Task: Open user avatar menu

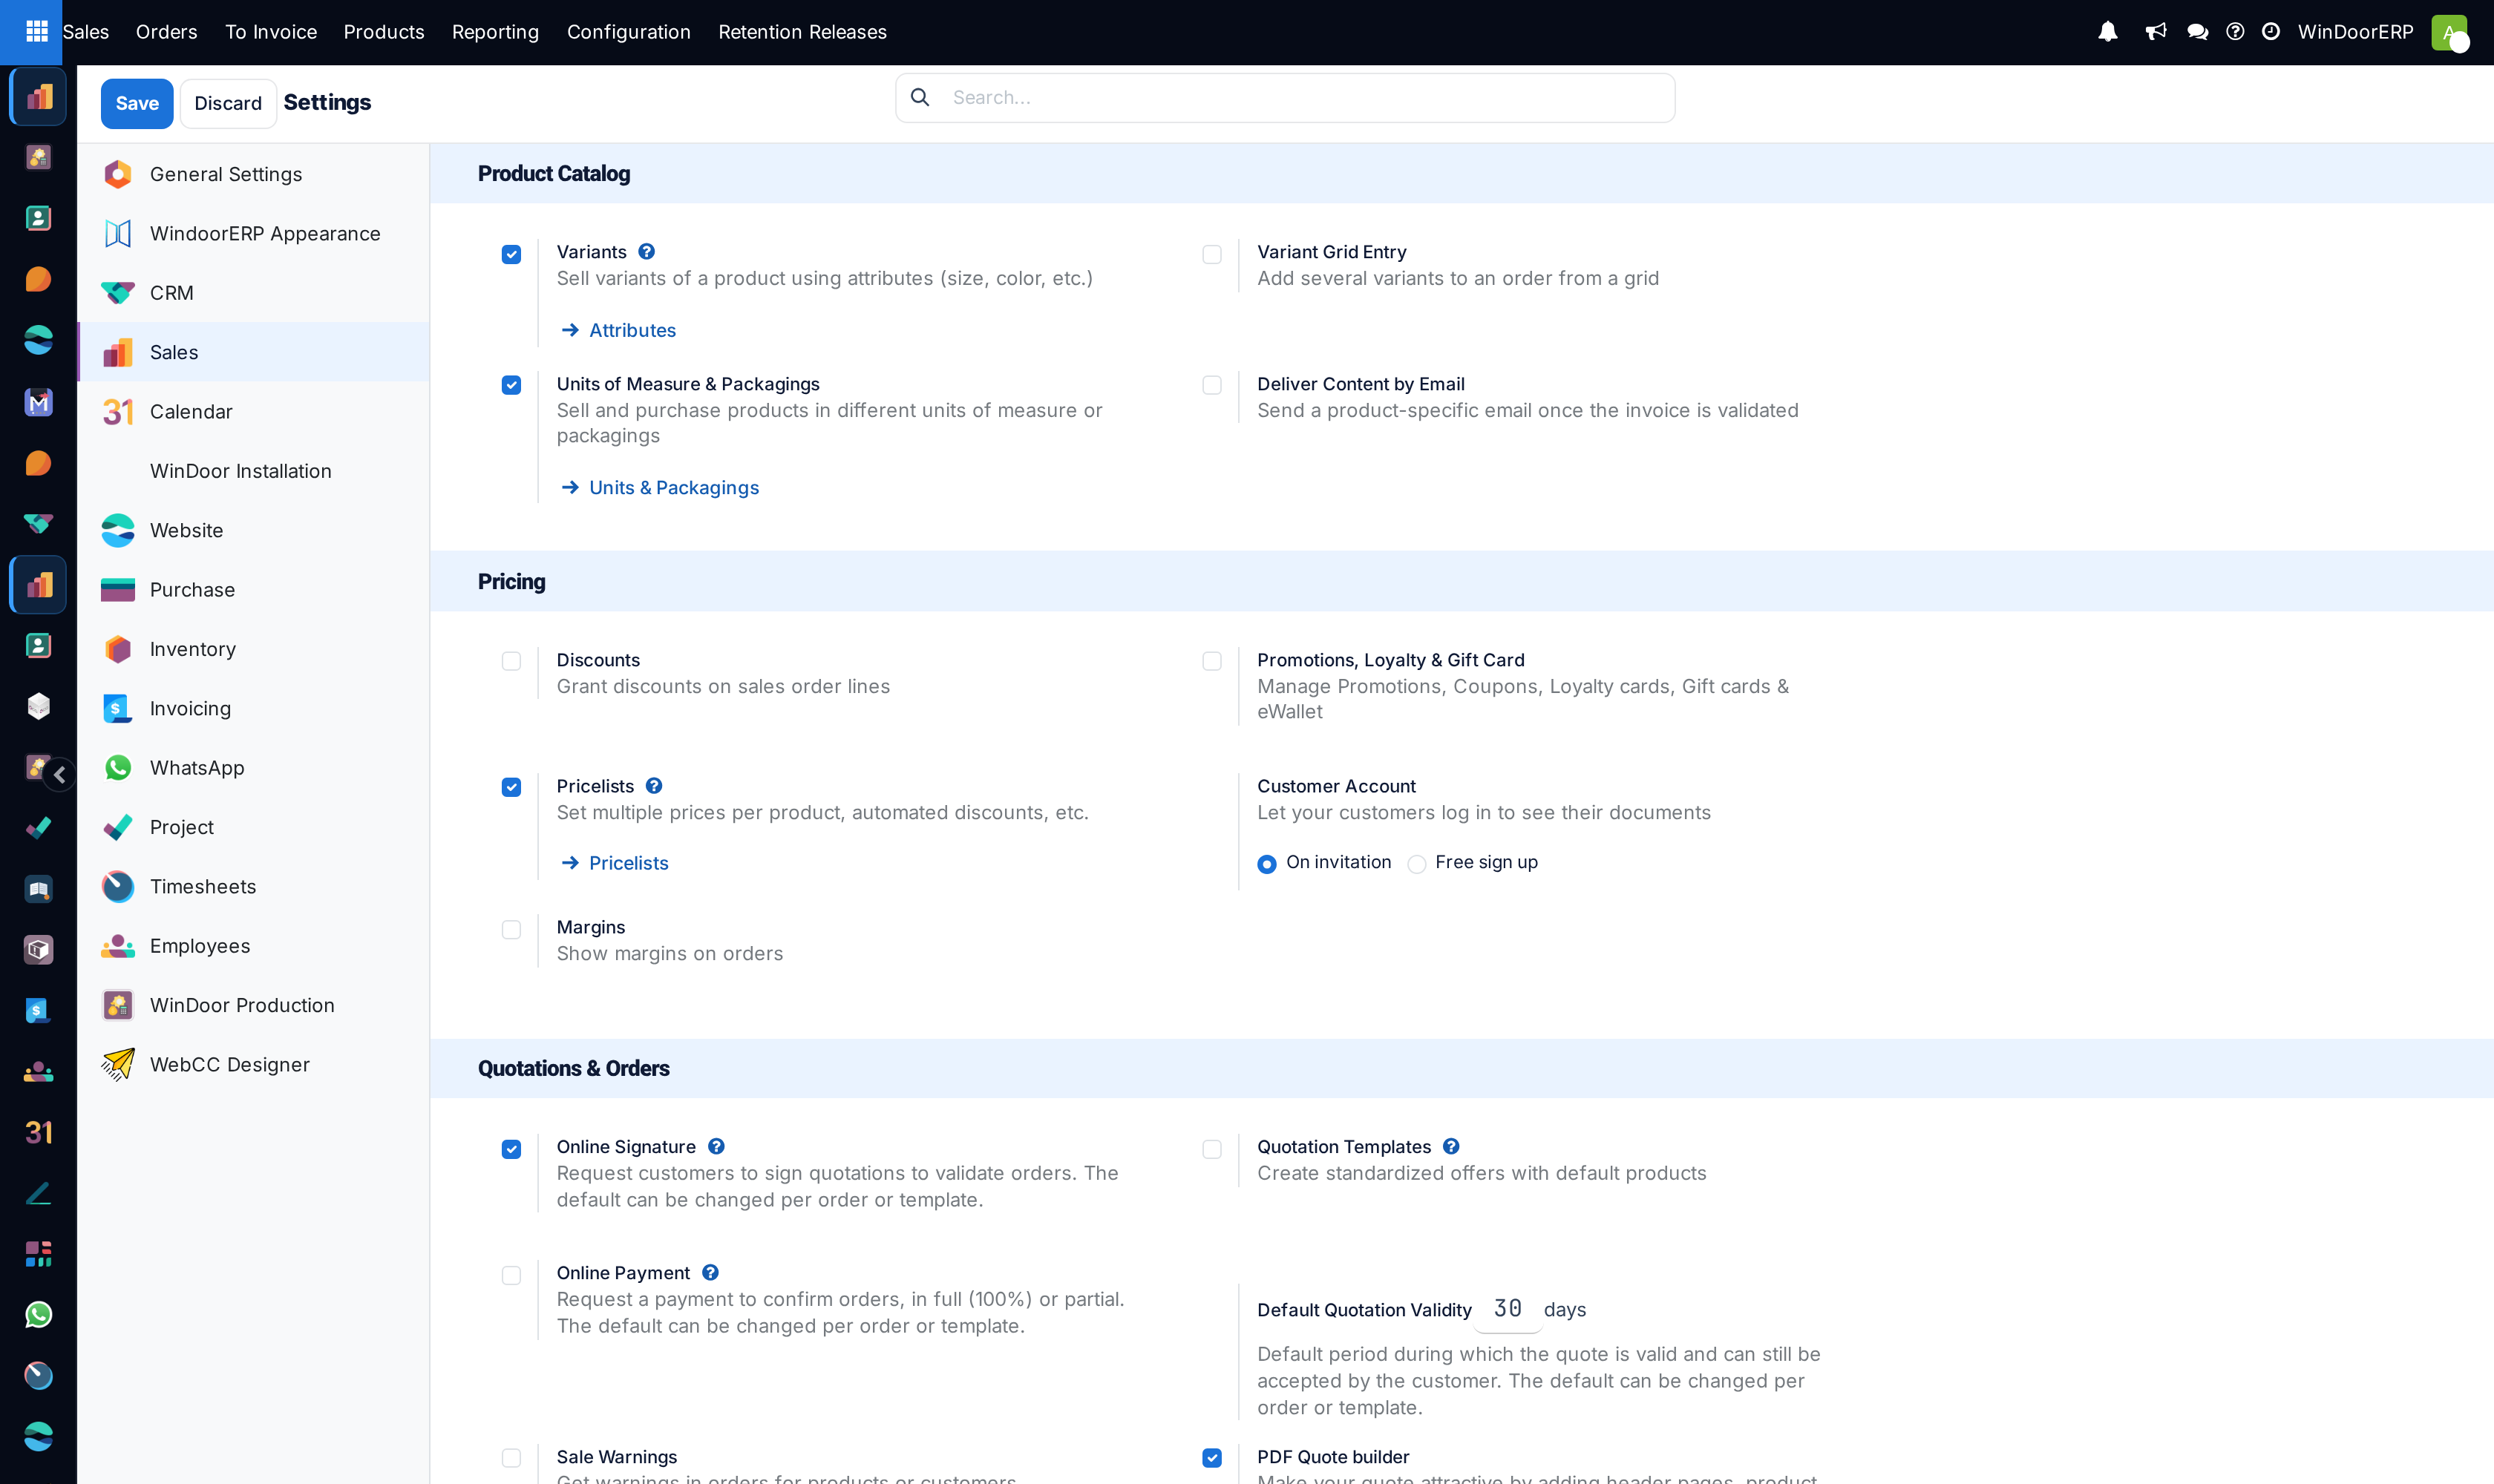Action: 2450,32
